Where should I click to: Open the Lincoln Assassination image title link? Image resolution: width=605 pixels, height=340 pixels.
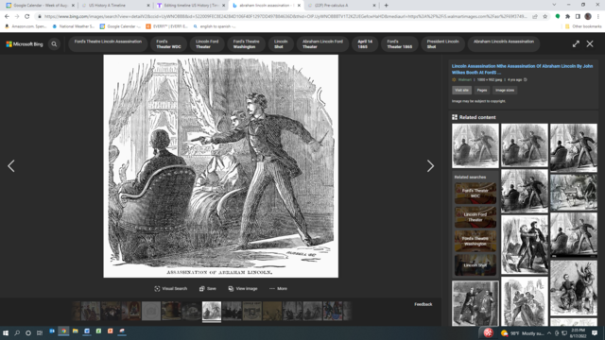pos(522,69)
